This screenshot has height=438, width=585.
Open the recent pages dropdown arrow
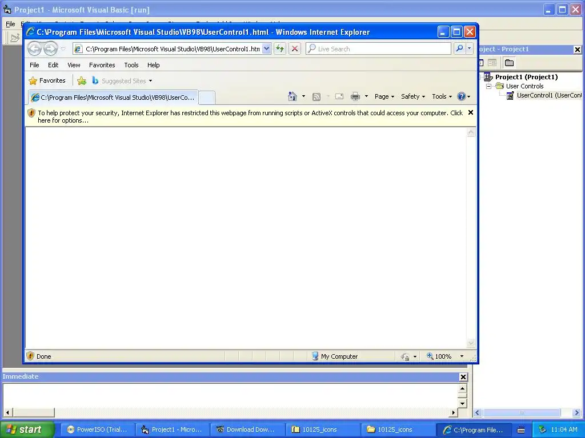[x=63, y=49]
